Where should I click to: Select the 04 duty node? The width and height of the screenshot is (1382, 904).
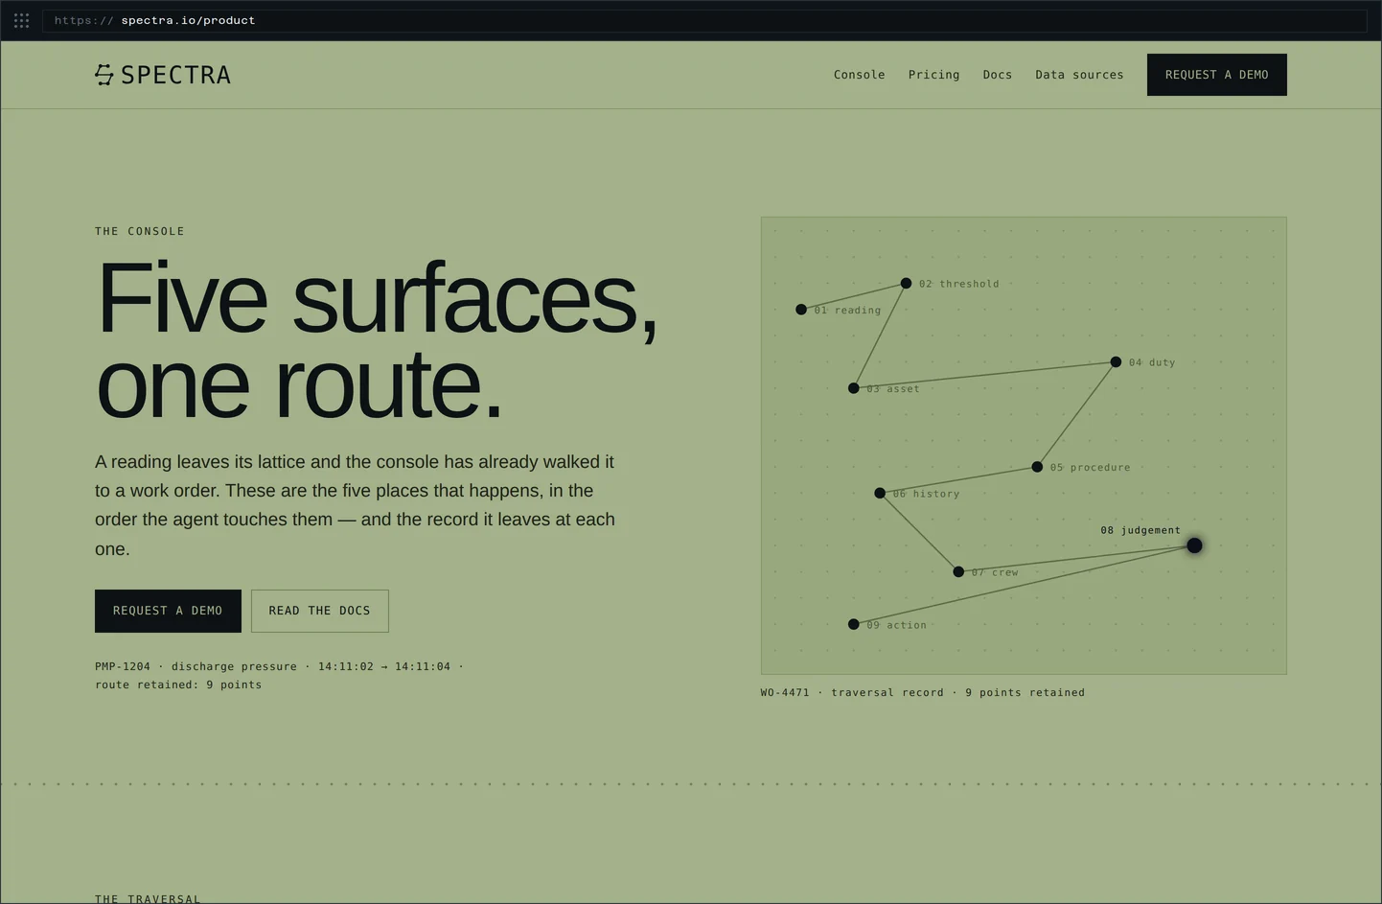coord(1116,362)
